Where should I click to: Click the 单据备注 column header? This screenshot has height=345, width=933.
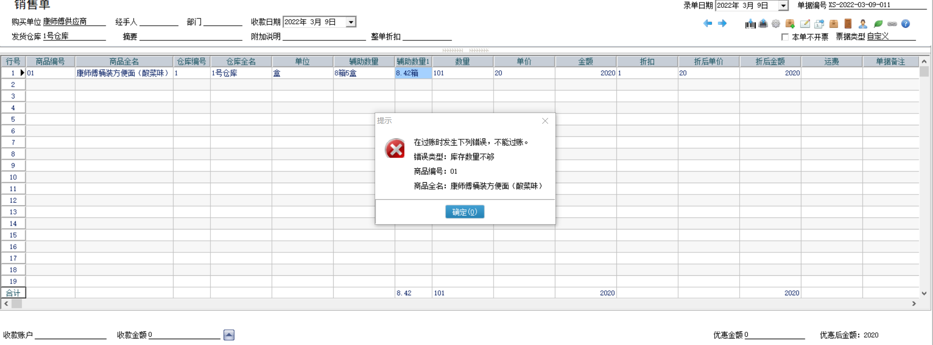point(891,61)
